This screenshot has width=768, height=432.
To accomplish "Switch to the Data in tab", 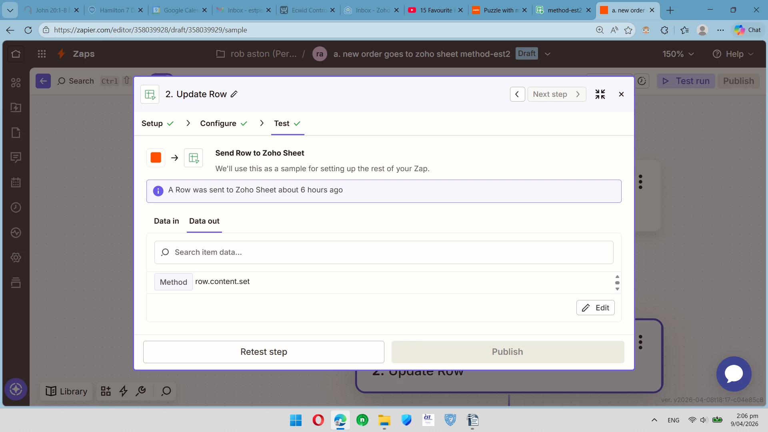I will (166, 221).
